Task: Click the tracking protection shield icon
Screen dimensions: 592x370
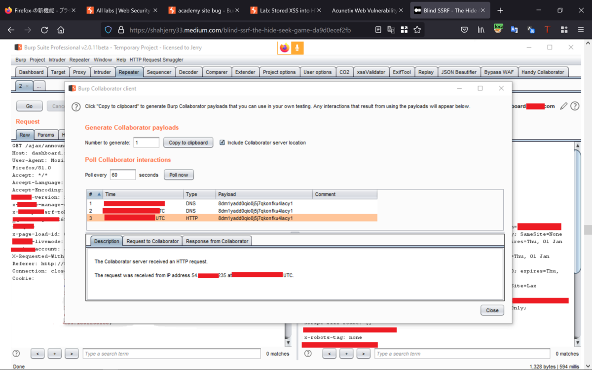Action: coord(109,30)
